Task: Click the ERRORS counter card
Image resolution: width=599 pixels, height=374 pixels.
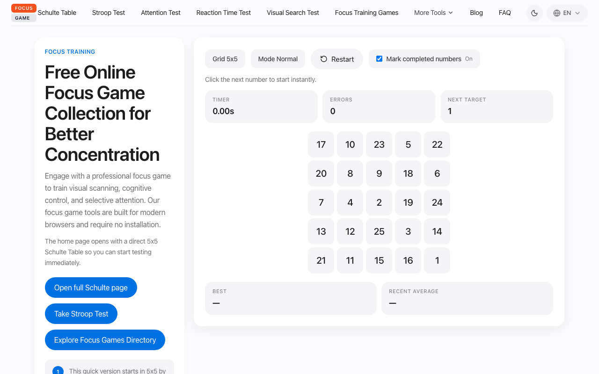Action: click(x=379, y=107)
